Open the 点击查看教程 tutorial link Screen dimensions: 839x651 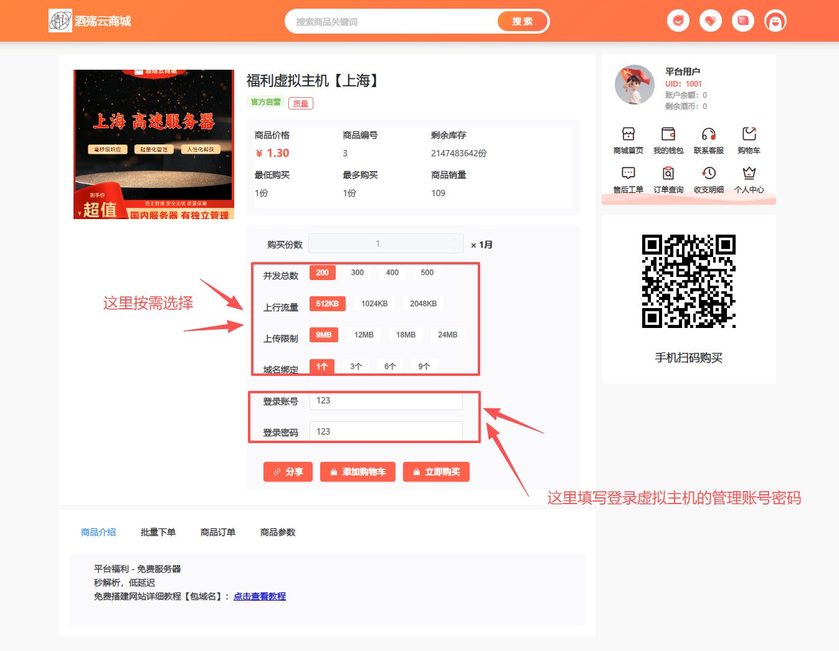click(x=259, y=596)
